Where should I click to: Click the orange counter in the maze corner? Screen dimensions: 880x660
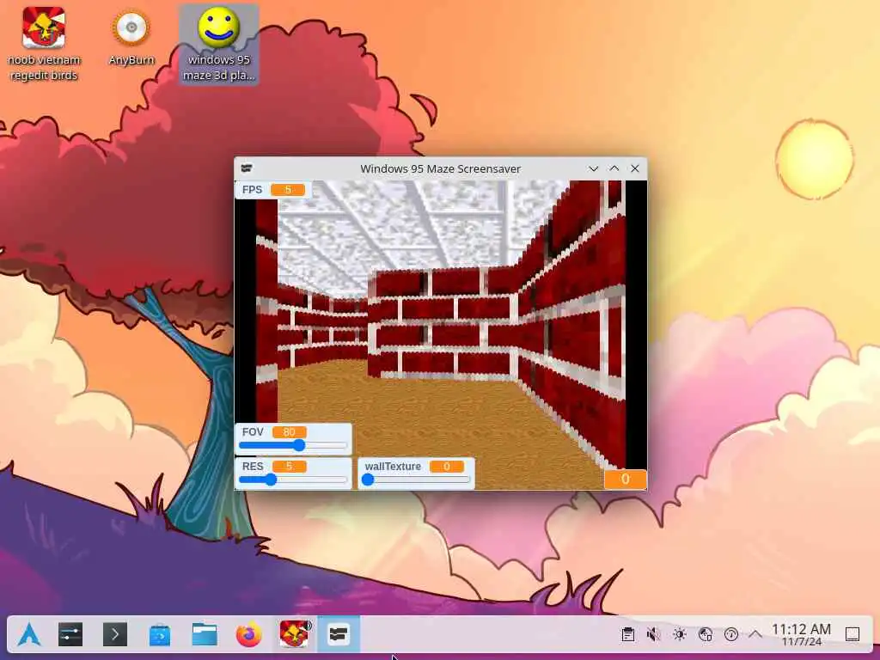(626, 480)
